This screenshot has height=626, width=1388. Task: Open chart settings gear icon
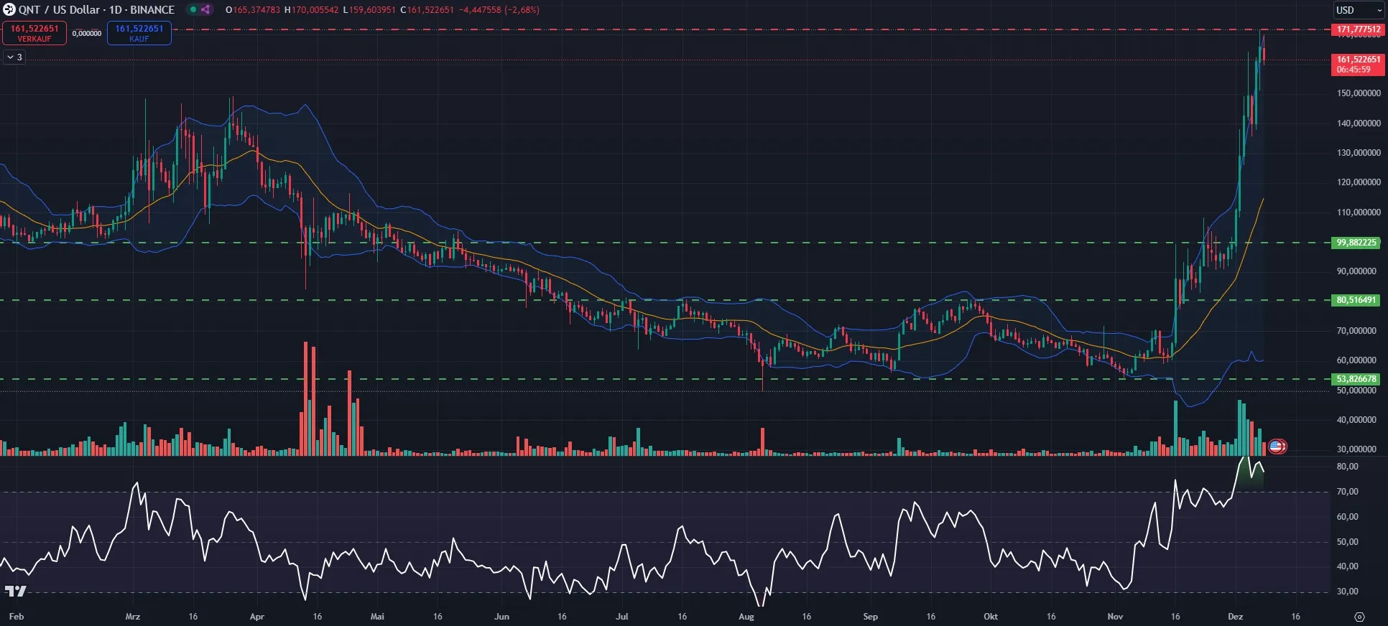coord(1359,617)
